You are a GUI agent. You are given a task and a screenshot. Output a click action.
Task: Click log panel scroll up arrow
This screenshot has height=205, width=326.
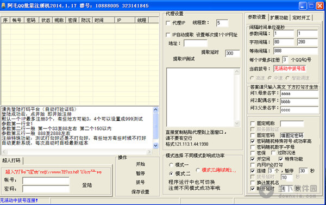pyautogui.click(x=155, y=109)
